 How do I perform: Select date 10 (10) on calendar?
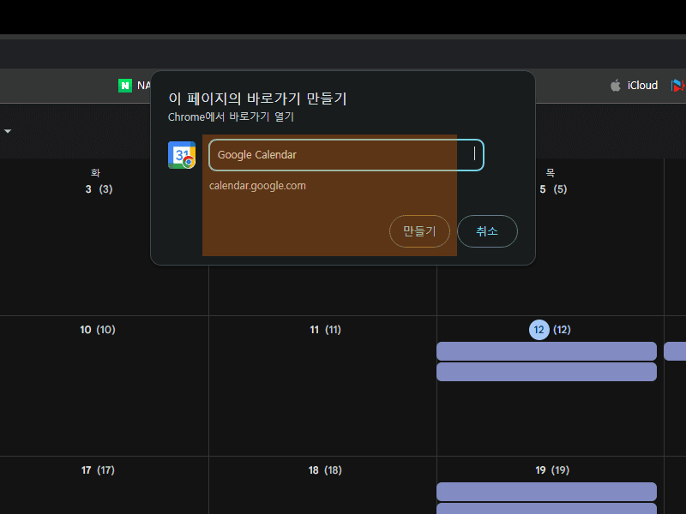98,330
